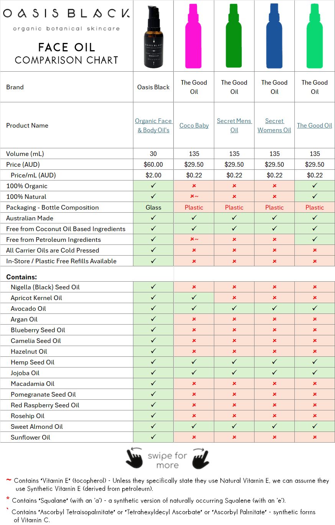Toggle the Jojoba Oil checkmark for Secret Mens Oil
The height and width of the screenshot is (525, 335).
pos(234,372)
